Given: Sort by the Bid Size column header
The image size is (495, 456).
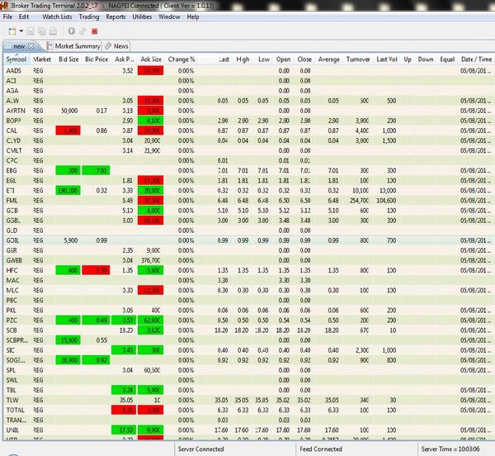Looking at the screenshot, I should point(68,59).
